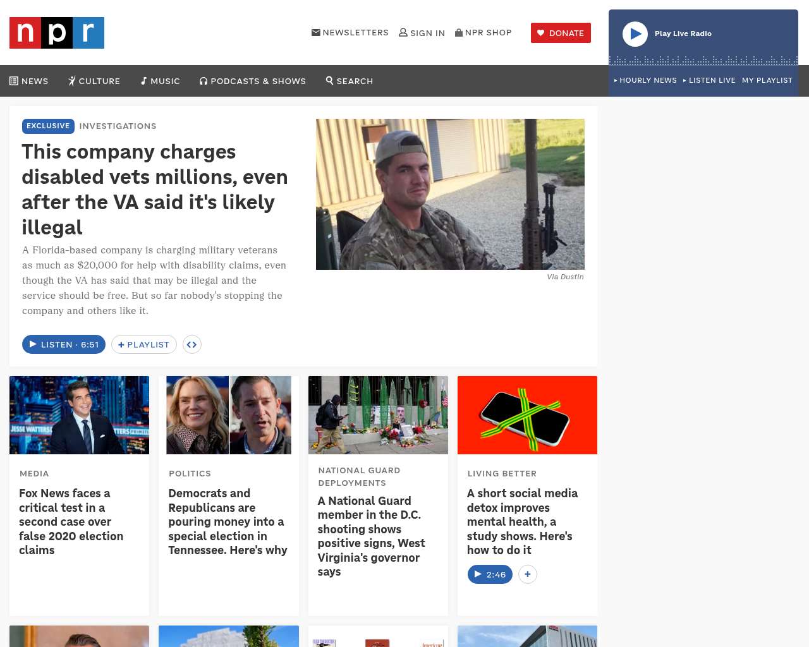Click the Sign In person icon

403,32
